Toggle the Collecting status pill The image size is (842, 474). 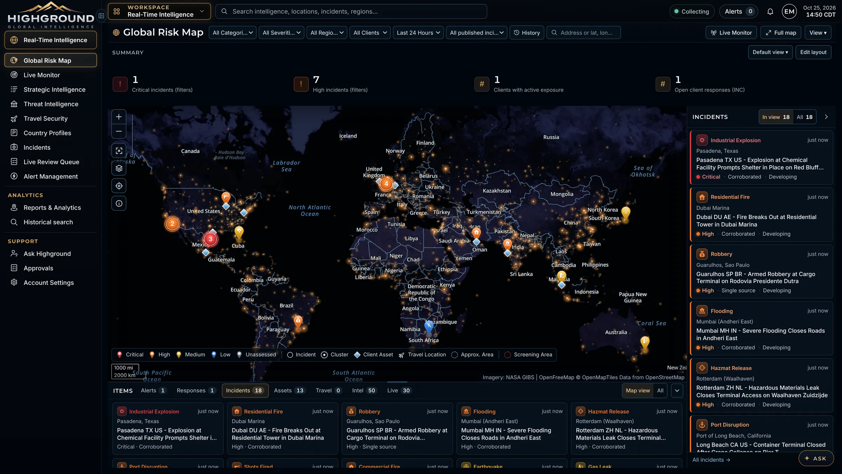692,12
